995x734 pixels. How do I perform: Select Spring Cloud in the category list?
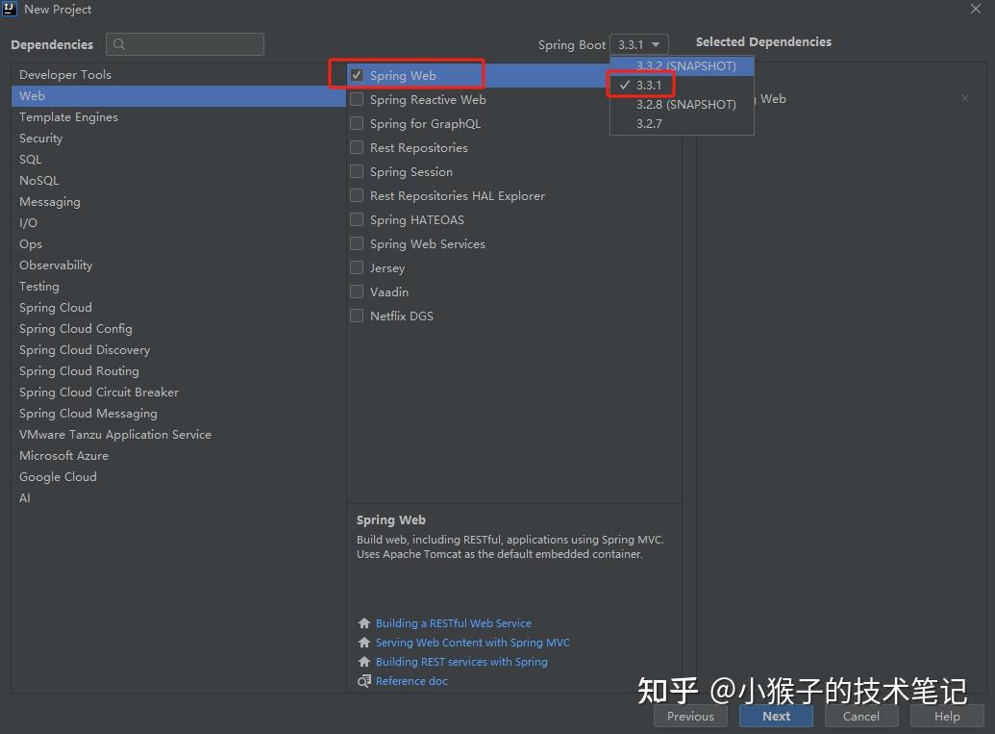(55, 307)
